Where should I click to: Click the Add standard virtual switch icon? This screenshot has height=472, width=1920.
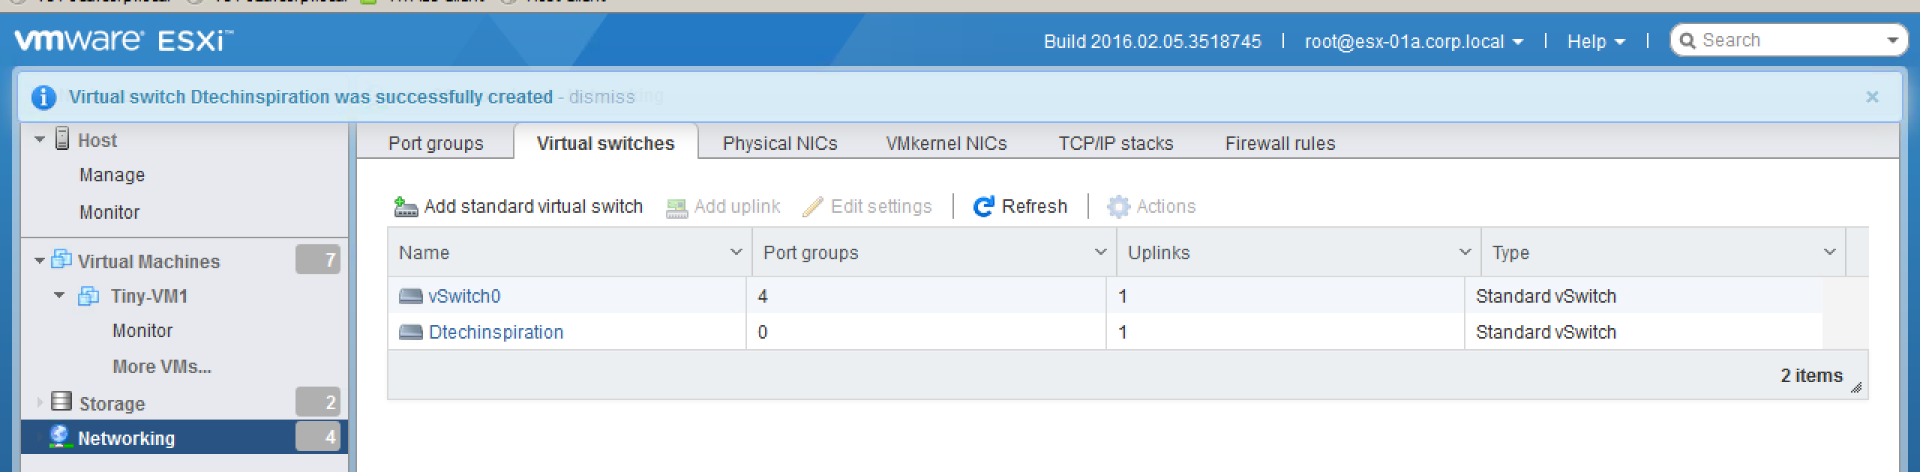pyautogui.click(x=406, y=207)
